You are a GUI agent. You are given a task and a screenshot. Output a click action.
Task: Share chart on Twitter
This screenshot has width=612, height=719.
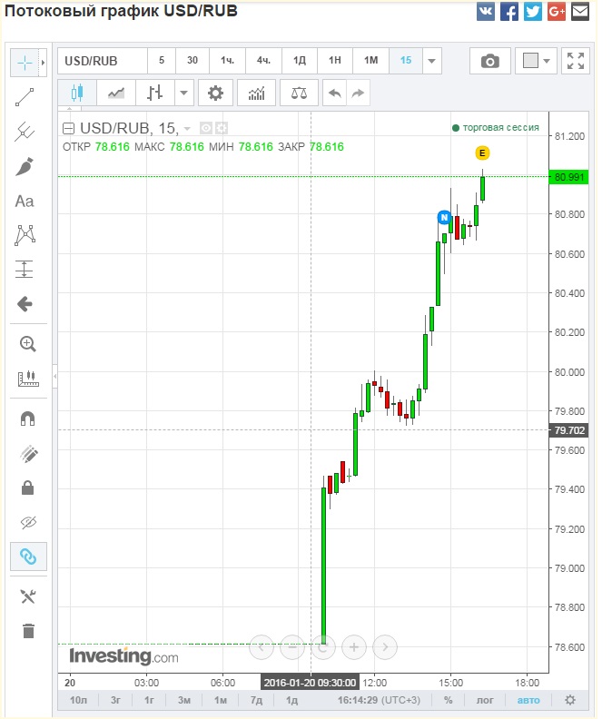(533, 12)
